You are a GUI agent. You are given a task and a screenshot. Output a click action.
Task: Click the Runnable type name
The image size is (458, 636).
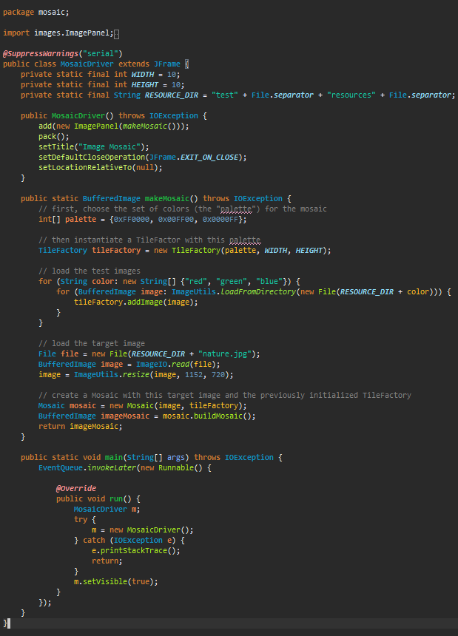coord(176,468)
